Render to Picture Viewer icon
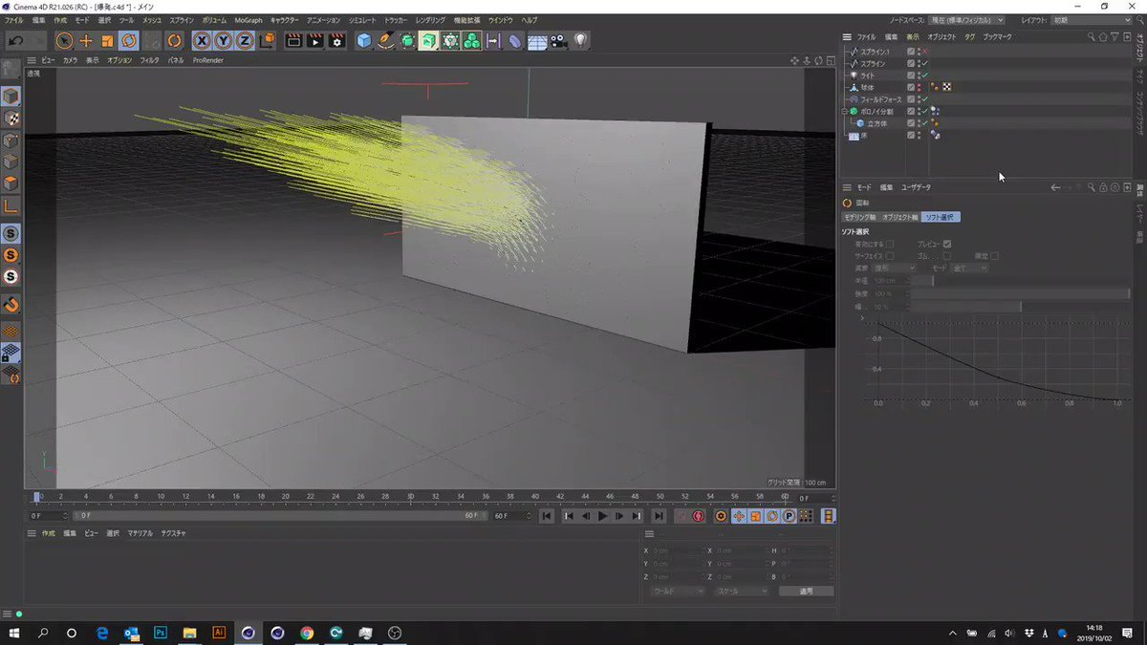 tap(314, 41)
